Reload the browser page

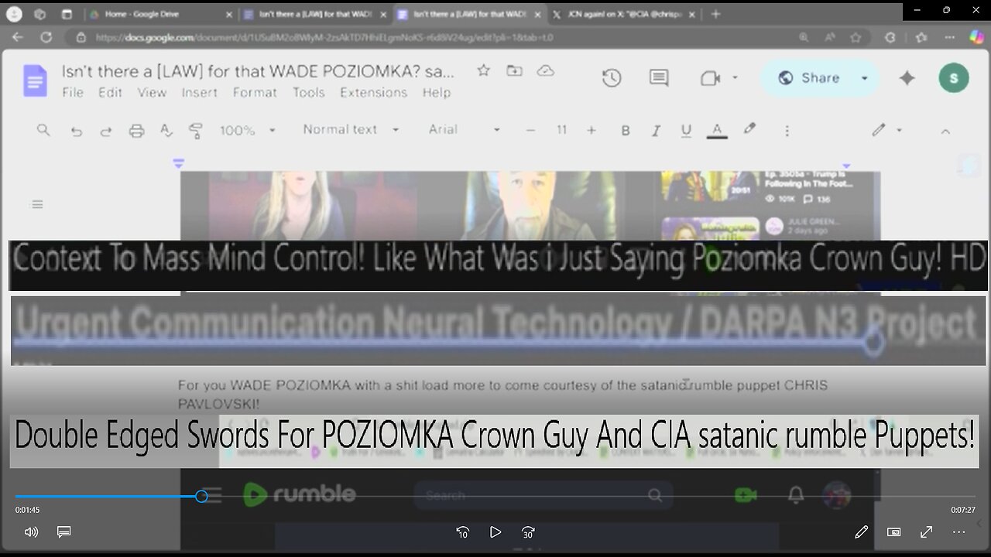point(47,36)
